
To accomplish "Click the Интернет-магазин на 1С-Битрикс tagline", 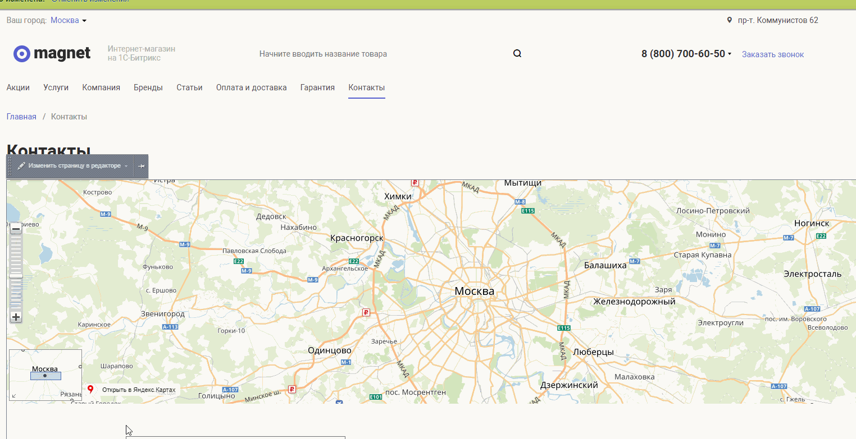I will (x=142, y=53).
